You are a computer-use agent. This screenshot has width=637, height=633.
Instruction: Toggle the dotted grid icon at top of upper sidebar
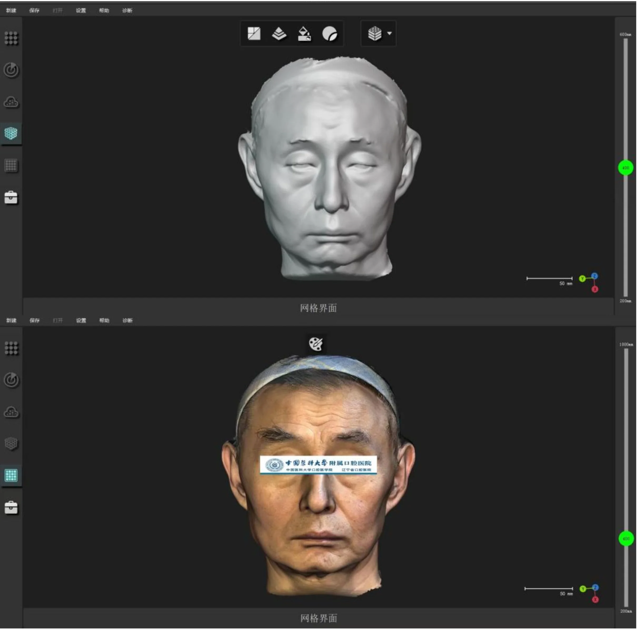(x=11, y=38)
